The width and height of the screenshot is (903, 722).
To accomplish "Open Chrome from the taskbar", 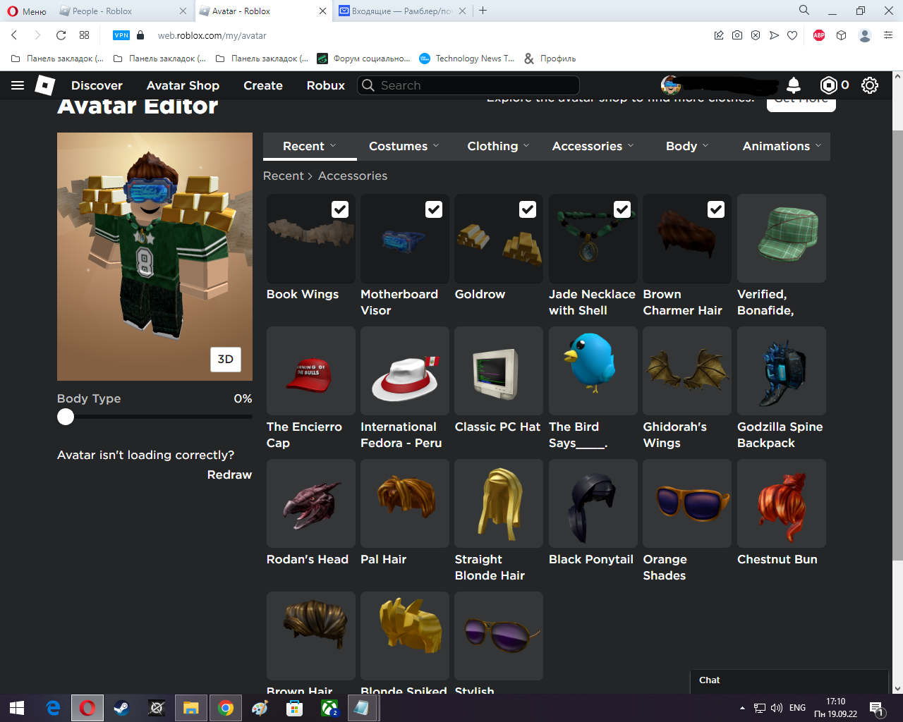I will click(226, 708).
